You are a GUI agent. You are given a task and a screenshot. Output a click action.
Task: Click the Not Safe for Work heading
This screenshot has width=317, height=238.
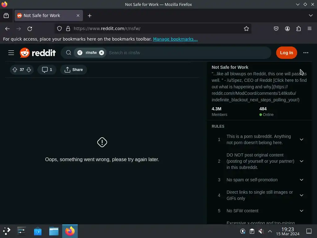click(230, 67)
